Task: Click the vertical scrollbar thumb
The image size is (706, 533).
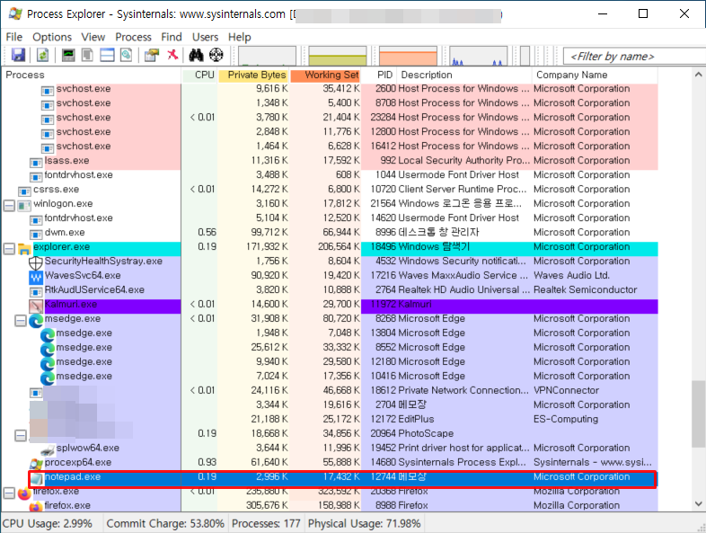Action: (x=698, y=414)
